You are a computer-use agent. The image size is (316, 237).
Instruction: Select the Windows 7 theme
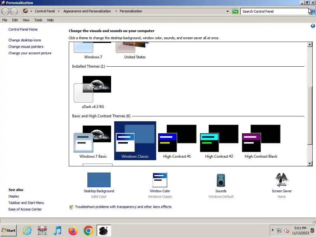click(93, 50)
